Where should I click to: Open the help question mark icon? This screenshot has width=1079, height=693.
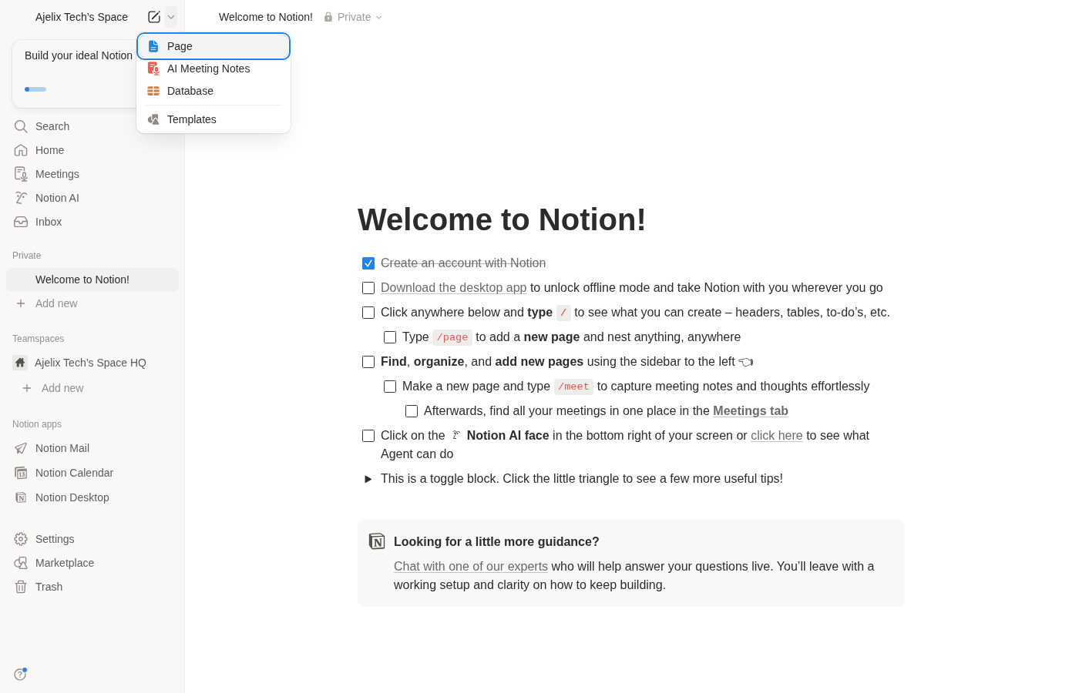point(20,674)
